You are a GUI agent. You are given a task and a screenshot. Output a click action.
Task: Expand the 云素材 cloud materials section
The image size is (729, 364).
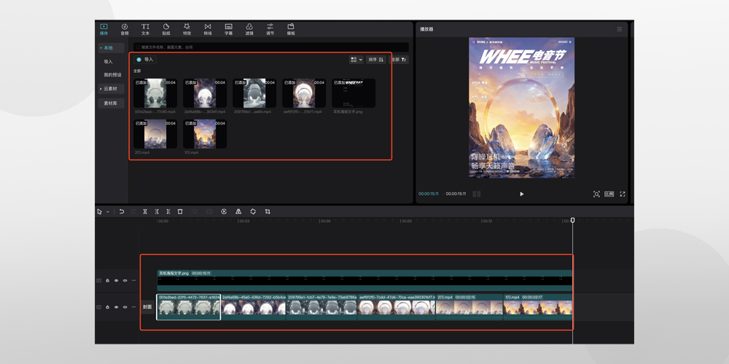tap(111, 89)
